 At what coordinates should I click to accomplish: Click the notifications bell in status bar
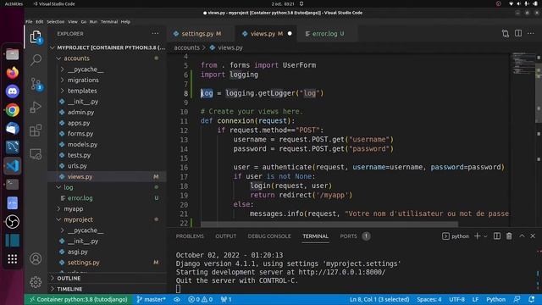pos(532,299)
